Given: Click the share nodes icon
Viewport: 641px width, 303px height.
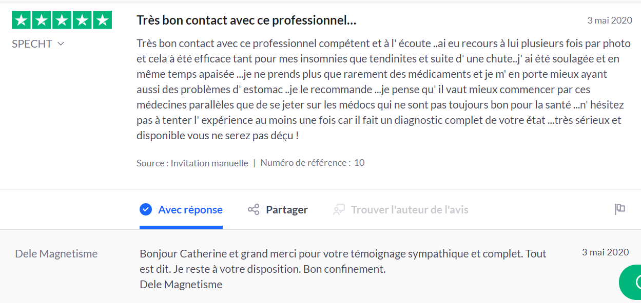Looking at the screenshot, I should [x=254, y=209].
